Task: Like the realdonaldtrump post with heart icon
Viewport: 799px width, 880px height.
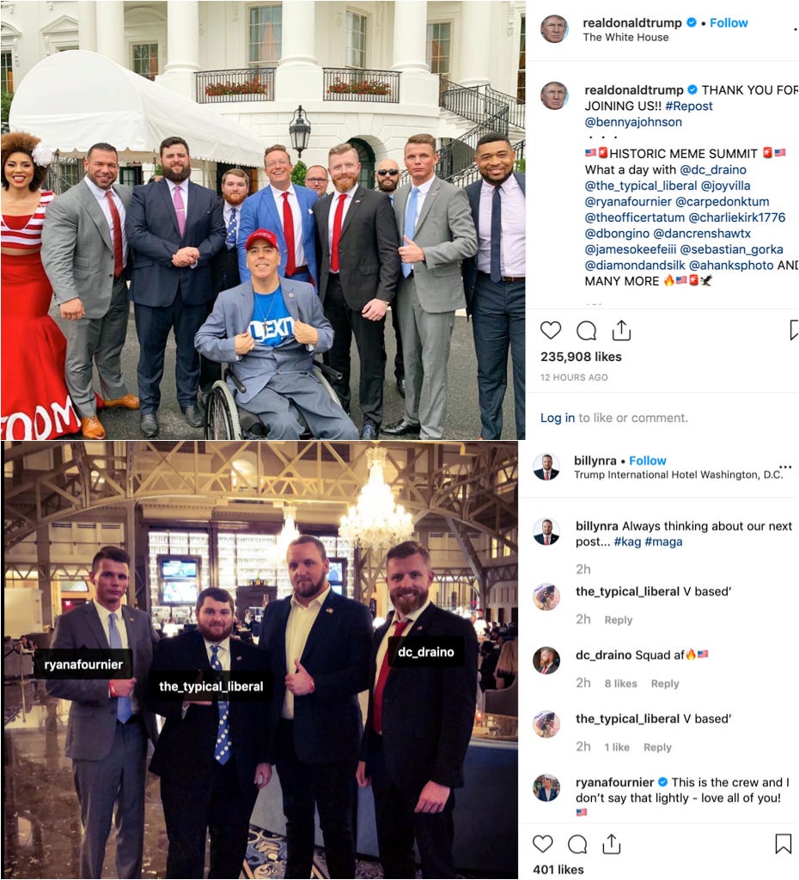Action: (x=551, y=331)
